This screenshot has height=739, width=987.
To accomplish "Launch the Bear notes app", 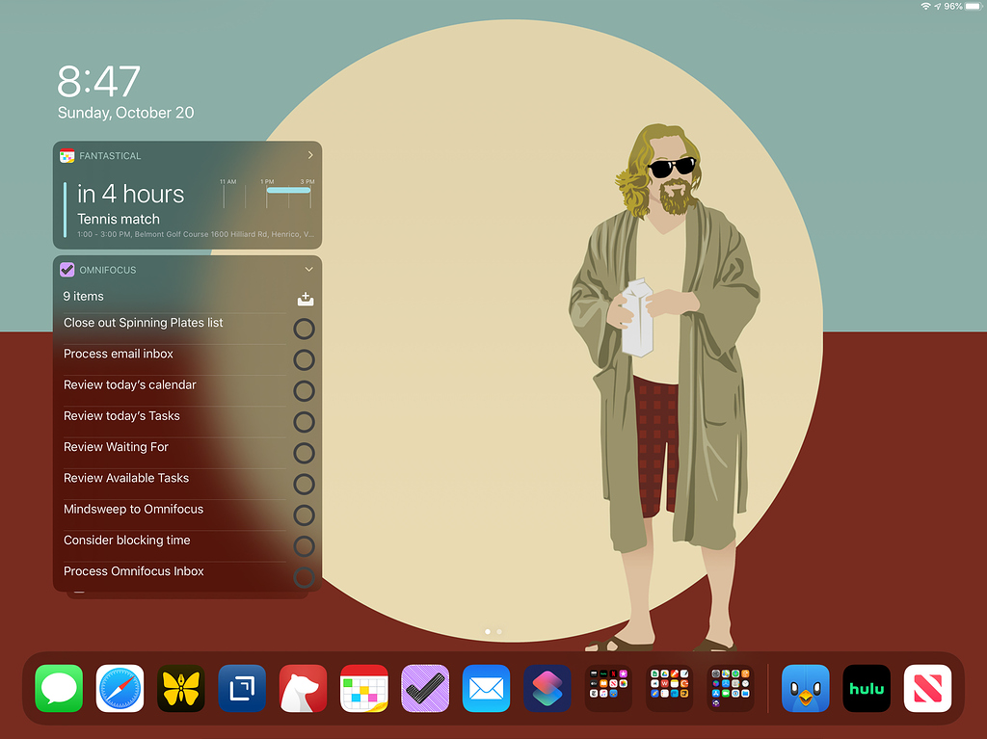I will pos(303,688).
